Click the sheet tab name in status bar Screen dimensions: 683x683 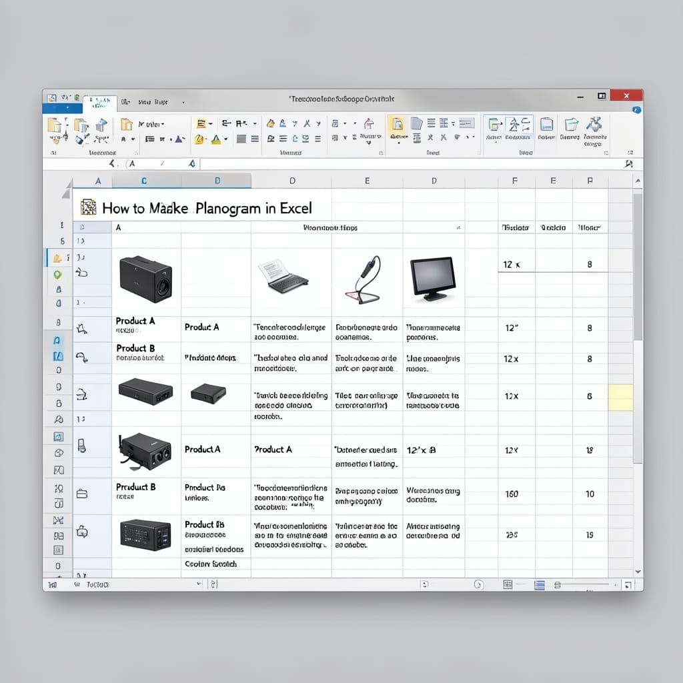click(x=97, y=584)
